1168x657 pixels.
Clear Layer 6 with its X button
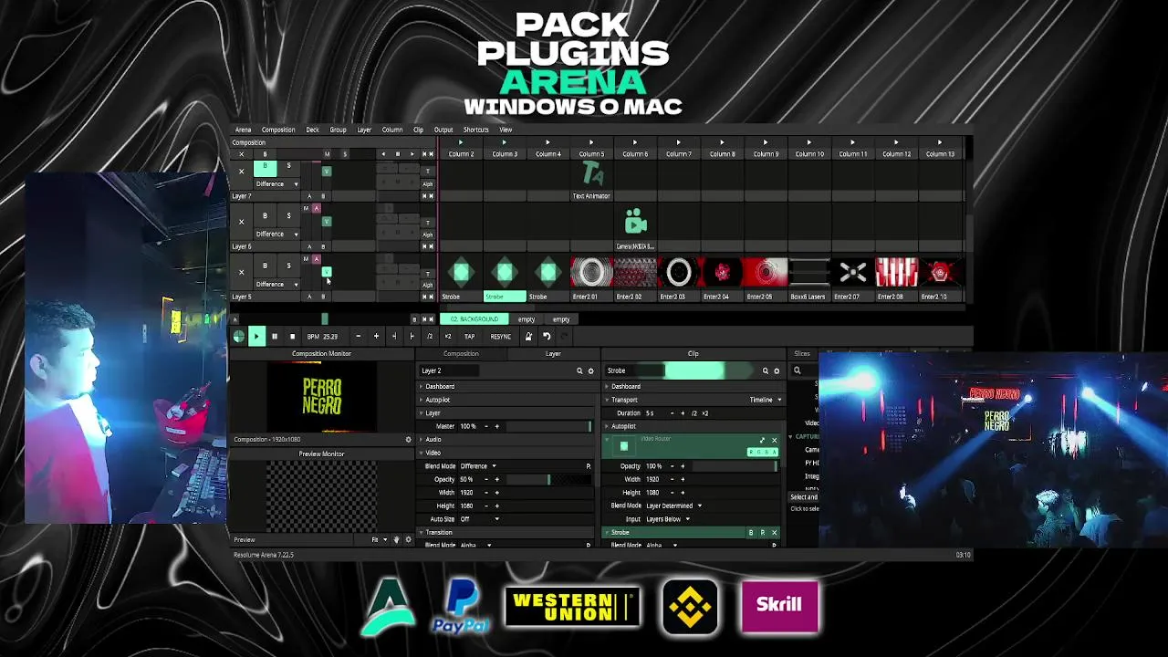pyautogui.click(x=241, y=222)
